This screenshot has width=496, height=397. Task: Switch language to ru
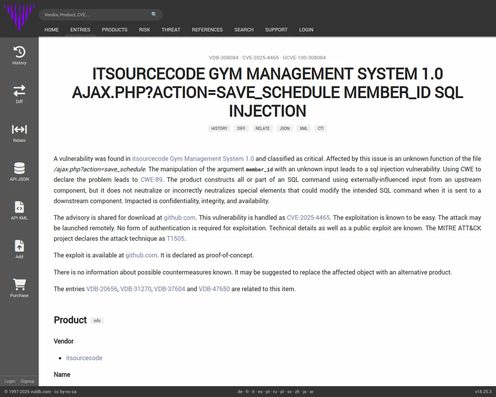(x=275, y=392)
